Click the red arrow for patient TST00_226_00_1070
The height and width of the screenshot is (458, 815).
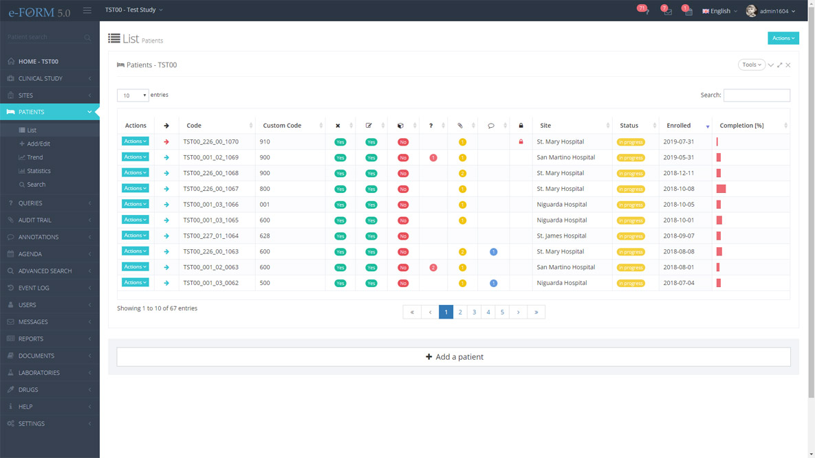point(166,142)
